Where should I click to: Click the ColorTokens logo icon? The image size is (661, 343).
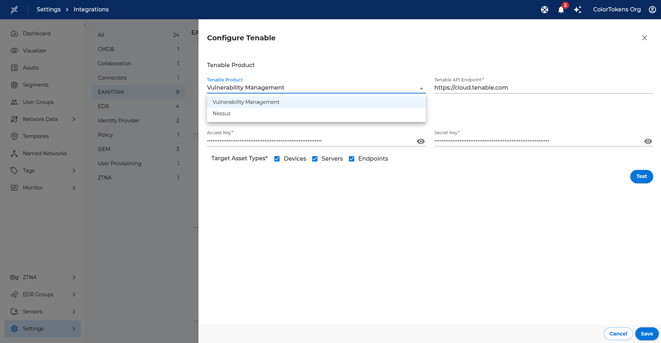click(14, 10)
